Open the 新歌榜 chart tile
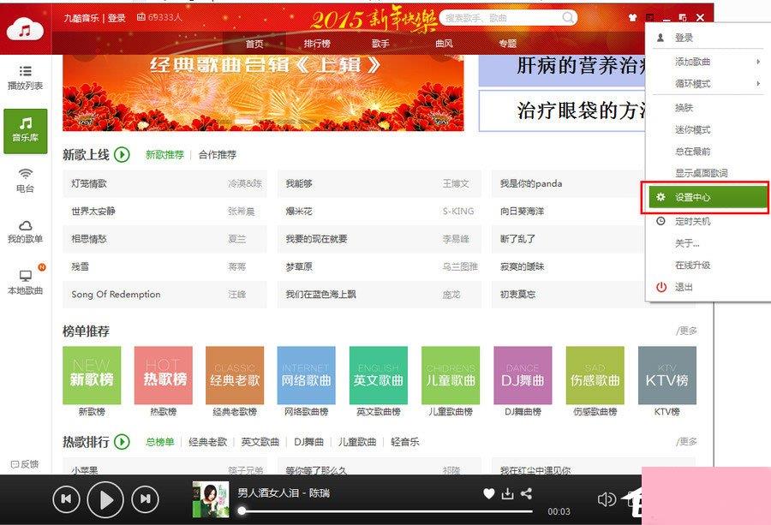Viewport: 771px width, 525px height. 92,376
